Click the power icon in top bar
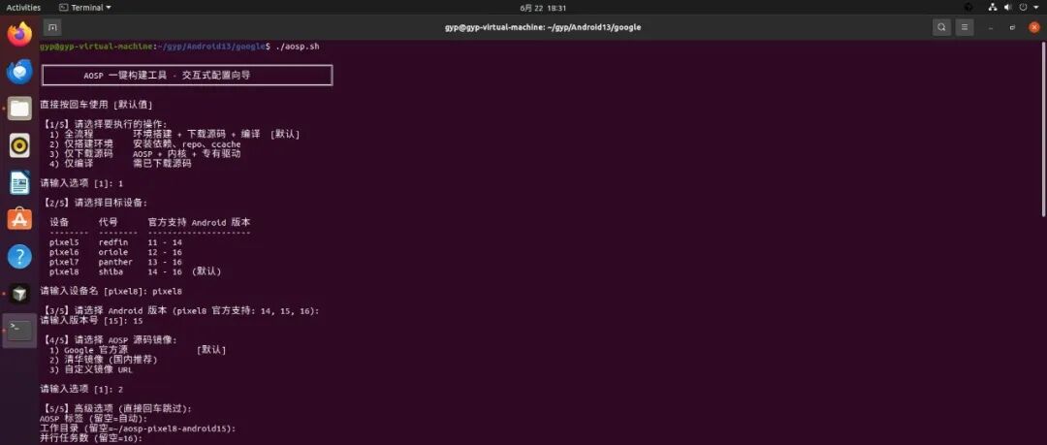Image resolution: width=1047 pixels, height=445 pixels. [1023, 8]
